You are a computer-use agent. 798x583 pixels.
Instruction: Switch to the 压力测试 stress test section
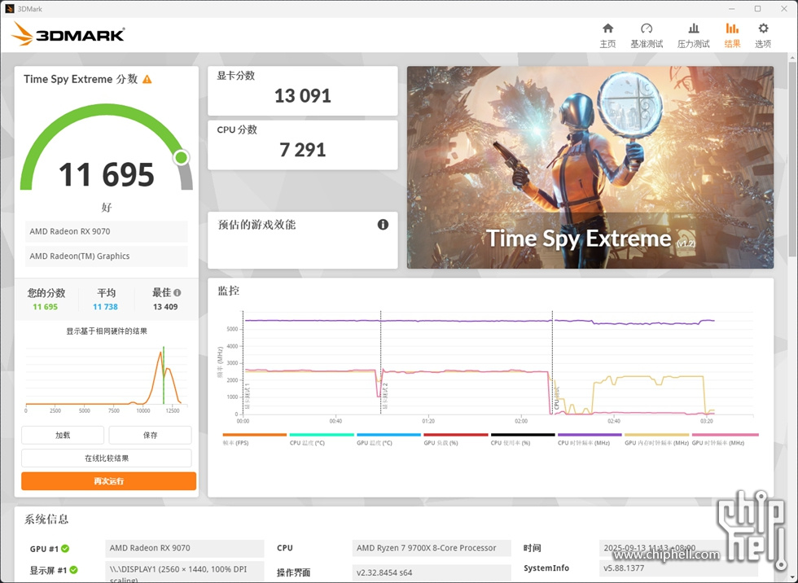(x=693, y=36)
